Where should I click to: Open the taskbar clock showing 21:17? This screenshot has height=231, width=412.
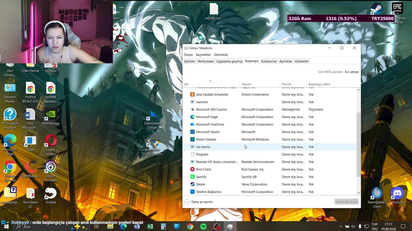(x=388, y=227)
